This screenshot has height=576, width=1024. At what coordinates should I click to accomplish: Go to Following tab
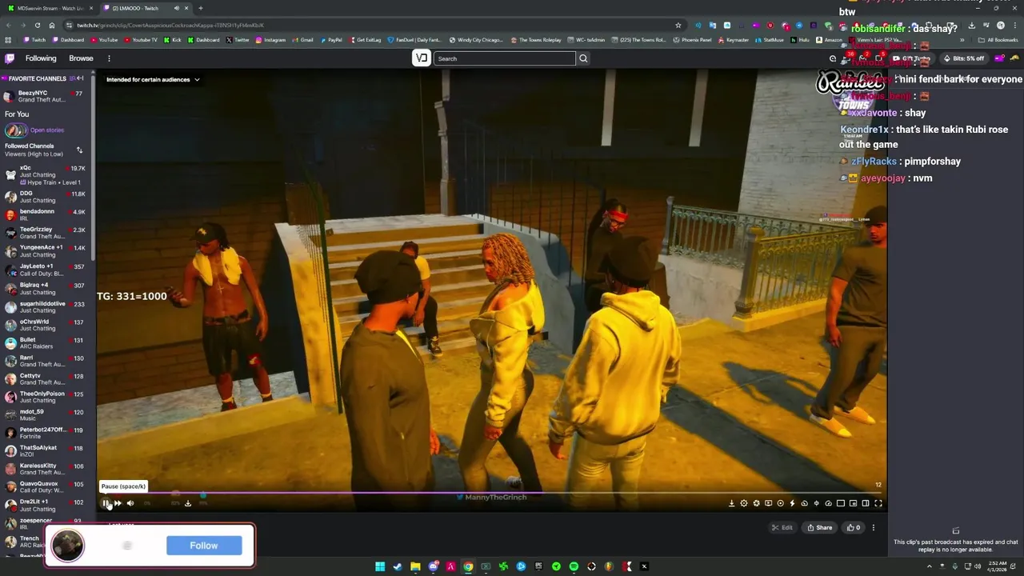tap(41, 58)
